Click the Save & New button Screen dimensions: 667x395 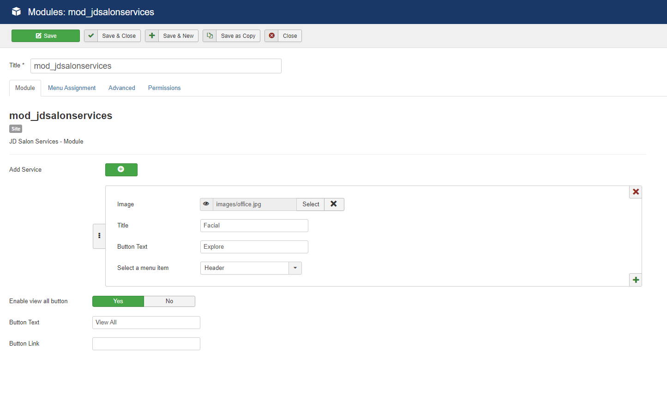tap(172, 36)
